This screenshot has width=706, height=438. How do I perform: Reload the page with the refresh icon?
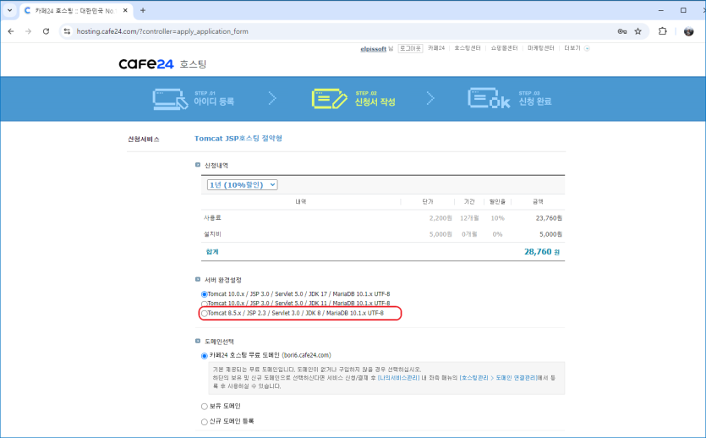pyautogui.click(x=46, y=31)
